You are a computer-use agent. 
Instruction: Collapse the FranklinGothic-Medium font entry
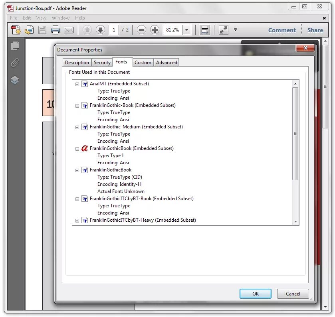pyautogui.click(x=77, y=127)
